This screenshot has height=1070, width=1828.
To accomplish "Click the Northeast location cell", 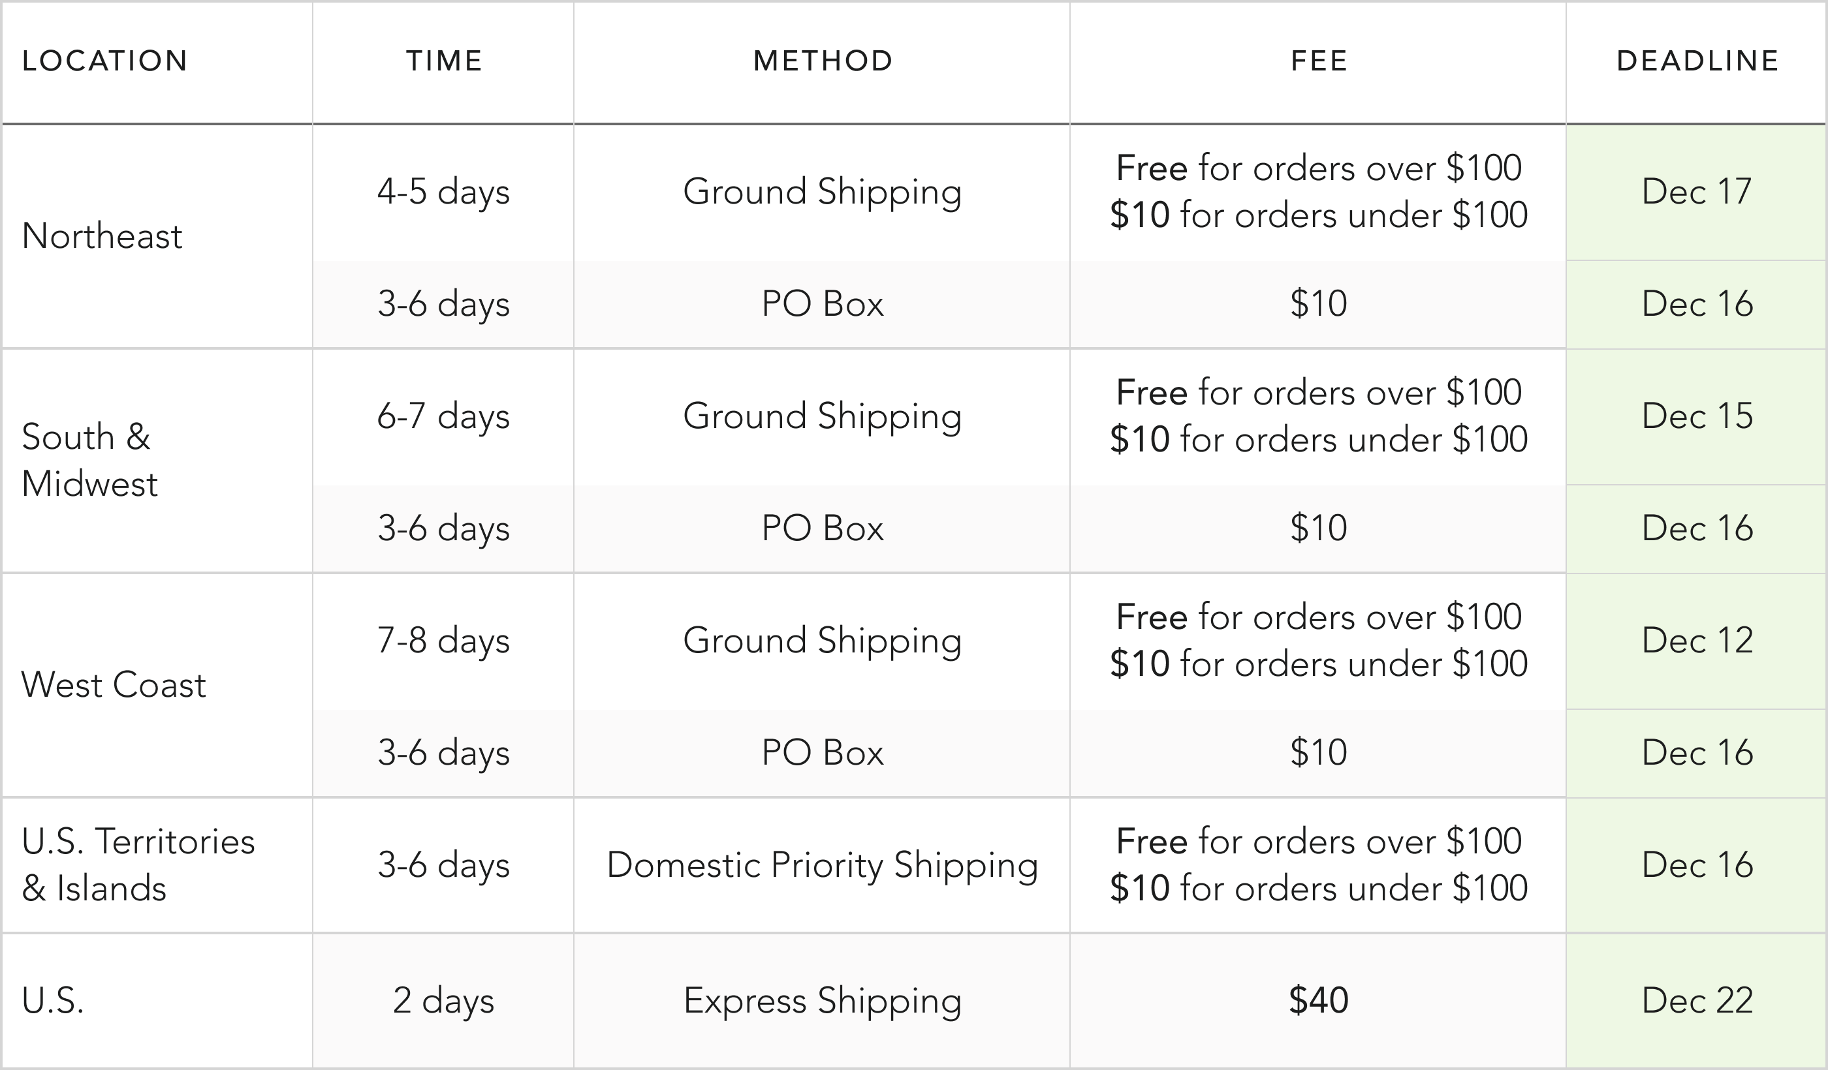I will [x=102, y=236].
